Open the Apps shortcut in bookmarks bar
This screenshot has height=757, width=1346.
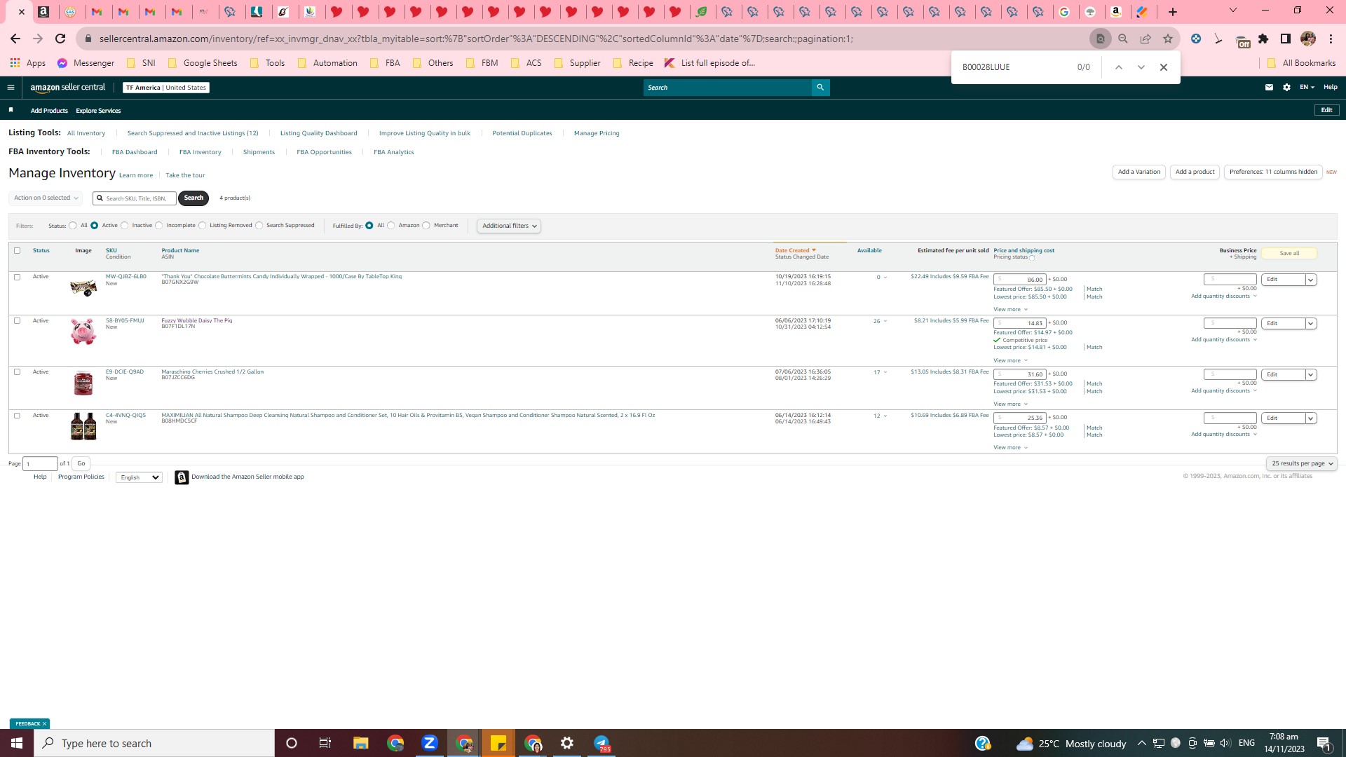28,63
